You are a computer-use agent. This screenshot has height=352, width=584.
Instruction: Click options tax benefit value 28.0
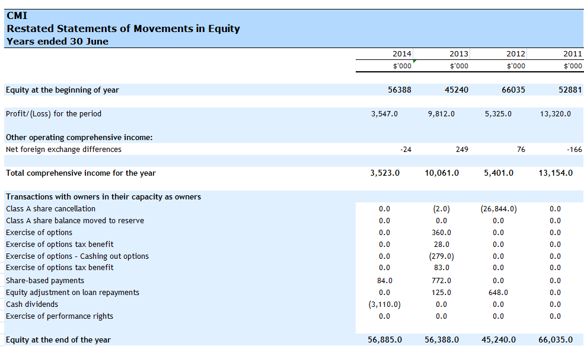click(441, 245)
